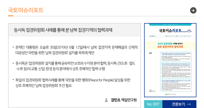204x108 pixels.
Task: Click the bullet text starting 동서독은 '접경위원회' 설치를
Action: pyautogui.click(x=75, y=66)
